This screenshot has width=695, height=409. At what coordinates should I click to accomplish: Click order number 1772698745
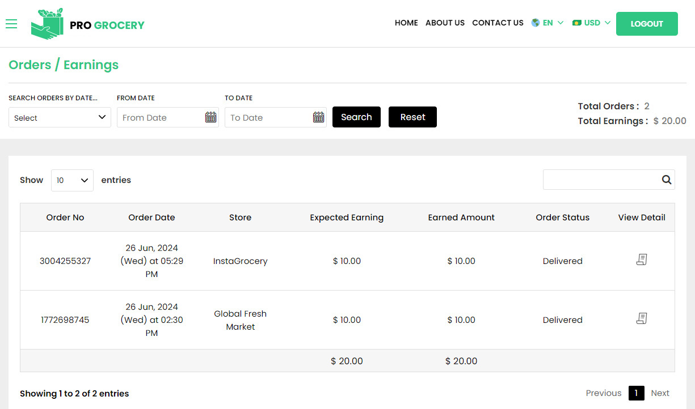point(65,320)
